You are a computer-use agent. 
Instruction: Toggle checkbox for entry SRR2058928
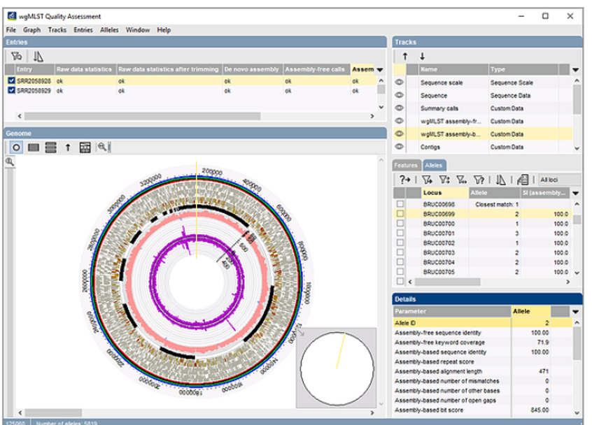[x=11, y=80]
